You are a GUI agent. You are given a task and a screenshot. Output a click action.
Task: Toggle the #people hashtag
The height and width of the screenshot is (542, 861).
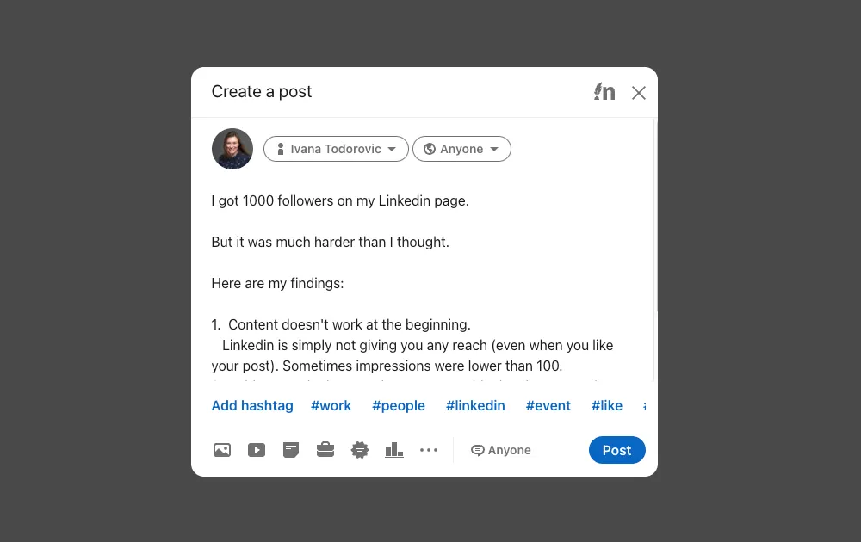pos(399,405)
